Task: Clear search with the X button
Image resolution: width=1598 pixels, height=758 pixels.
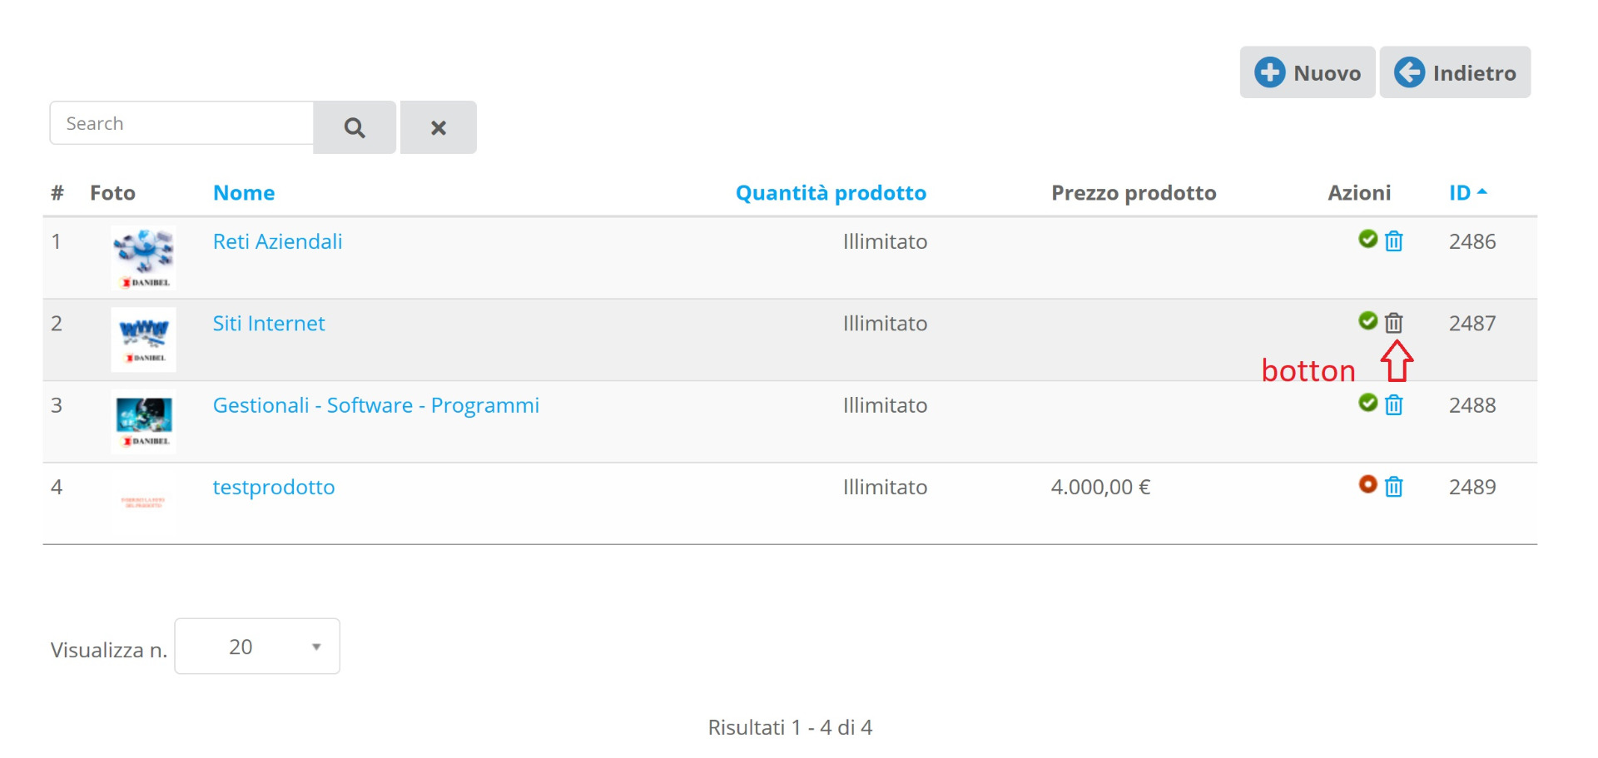Action: click(x=439, y=127)
